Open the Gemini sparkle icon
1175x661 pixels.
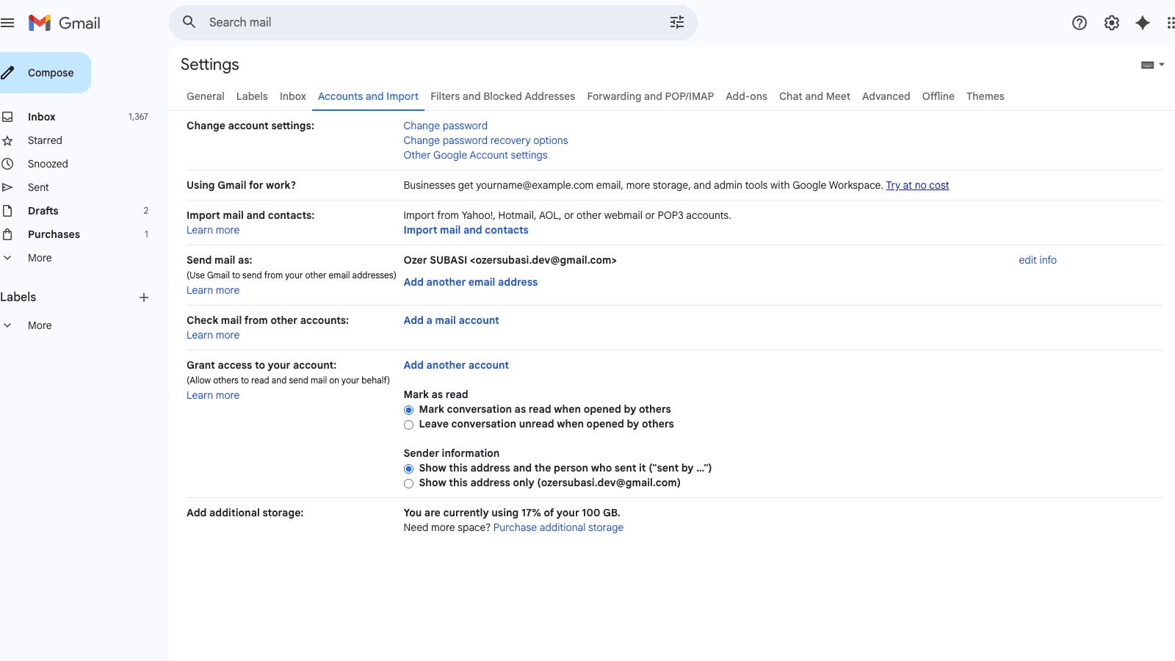click(1142, 23)
